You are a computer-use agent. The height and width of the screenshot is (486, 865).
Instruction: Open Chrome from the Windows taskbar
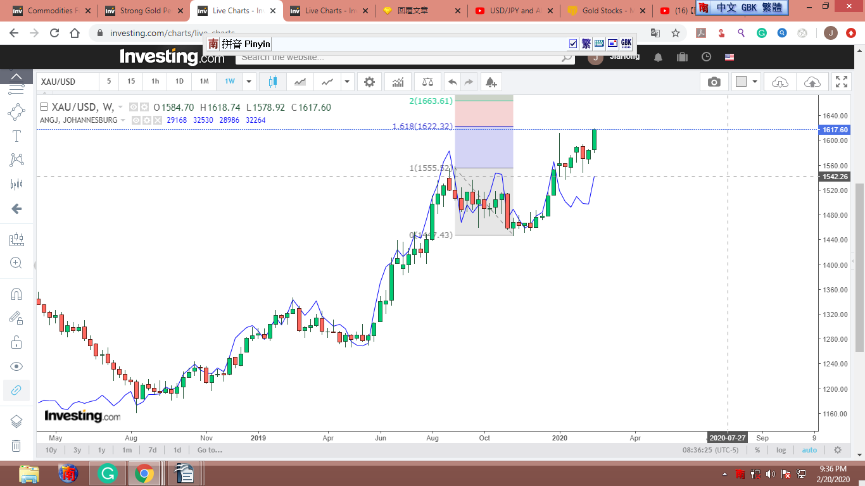(144, 473)
